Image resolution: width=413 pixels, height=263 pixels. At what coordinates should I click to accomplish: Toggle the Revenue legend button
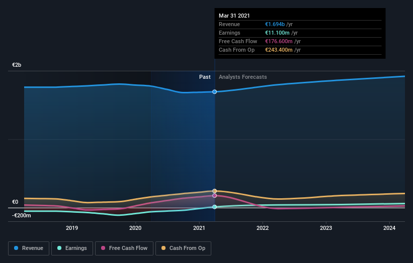tap(29, 248)
